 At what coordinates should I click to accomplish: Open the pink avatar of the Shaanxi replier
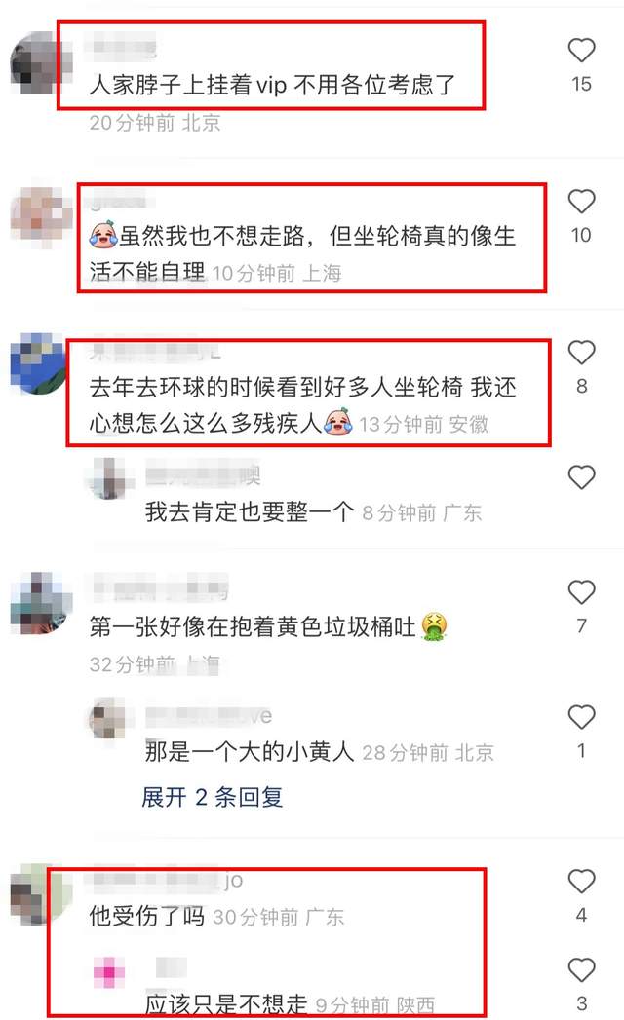pyautogui.click(x=109, y=972)
